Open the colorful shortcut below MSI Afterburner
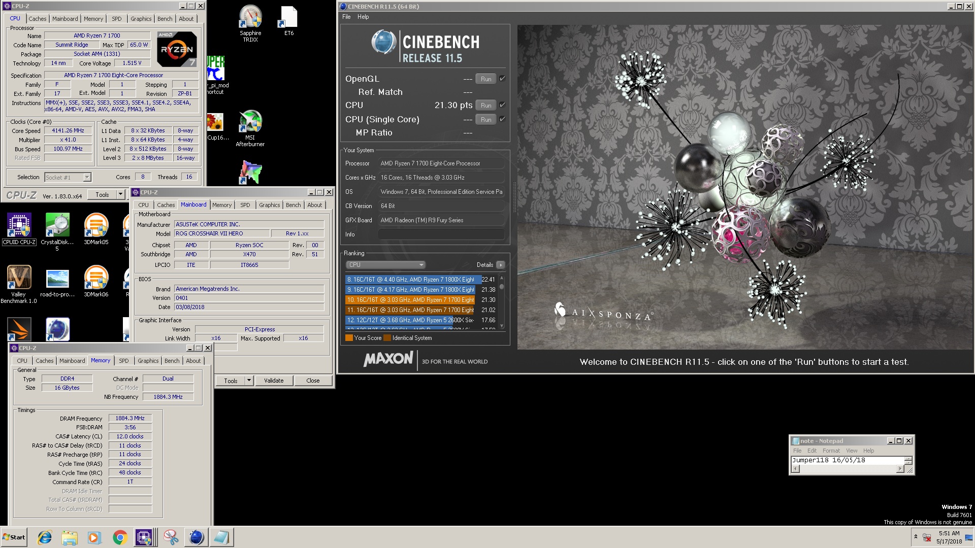Viewport: 975px width, 548px height. [250, 172]
